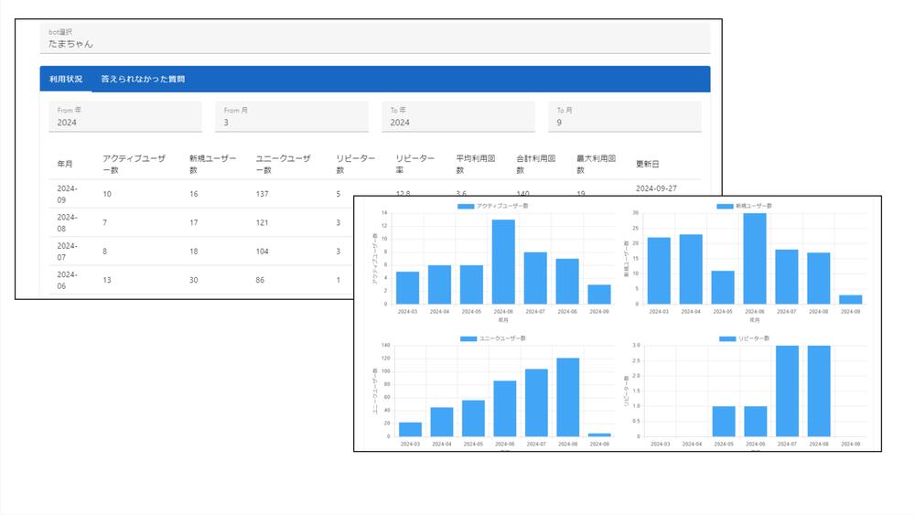Viewport: 915px width, 515px height.
Task: Click the 平均利用回数 column header
Action: (x=475, y=164)
